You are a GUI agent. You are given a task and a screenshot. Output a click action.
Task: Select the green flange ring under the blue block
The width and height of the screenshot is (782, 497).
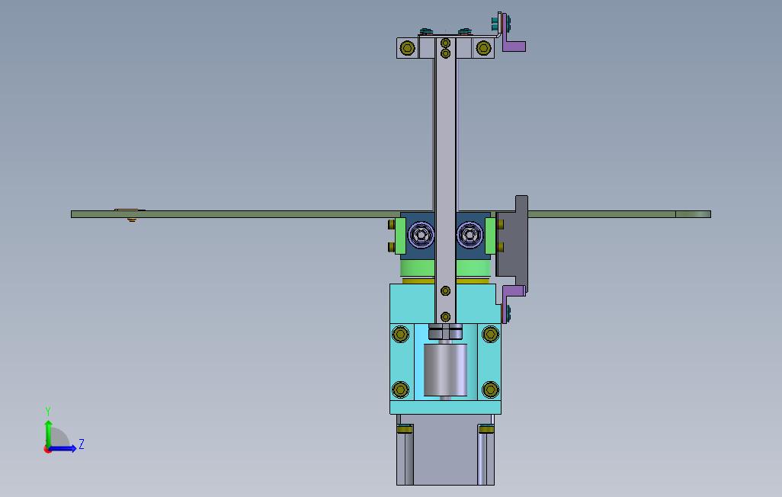(445, 269)
